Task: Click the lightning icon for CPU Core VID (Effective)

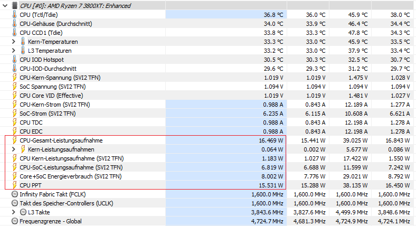Action: (15, 96)
